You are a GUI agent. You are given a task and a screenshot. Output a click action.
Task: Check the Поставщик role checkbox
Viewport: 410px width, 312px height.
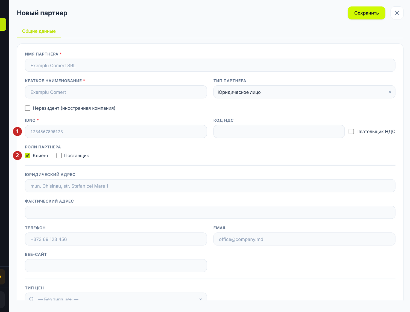click(59, 155)
